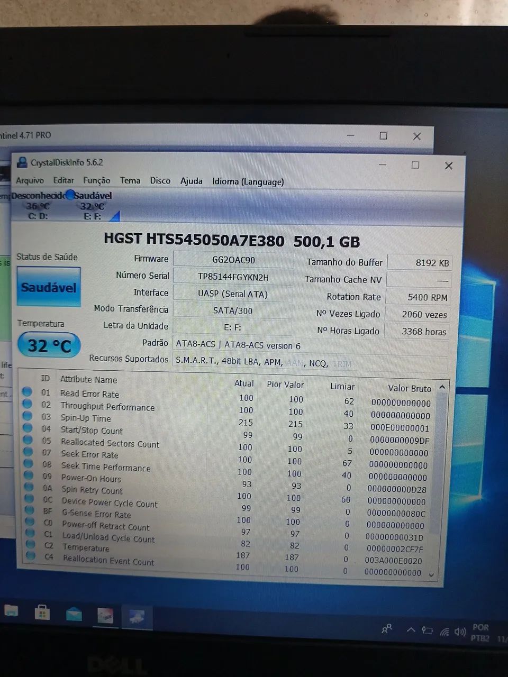Viewport: 508px width, 677px height.
Task: Click the CrystalDiskInfo taskbar icon
Action: point(137,617)
